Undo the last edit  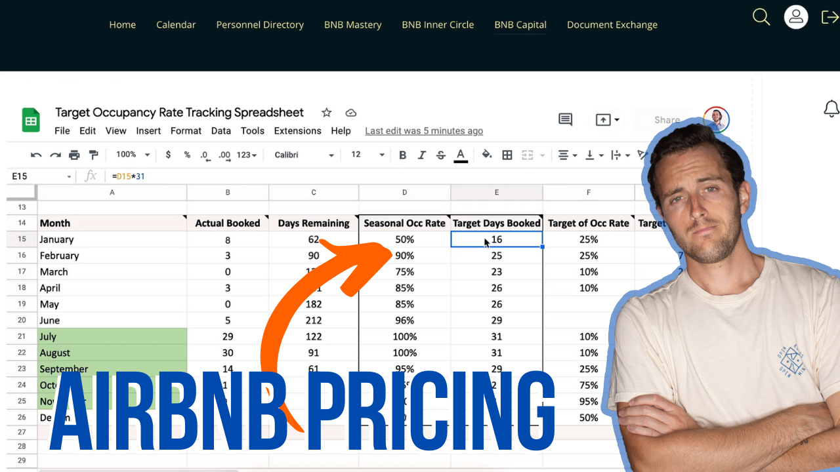[x=36, y=154]
